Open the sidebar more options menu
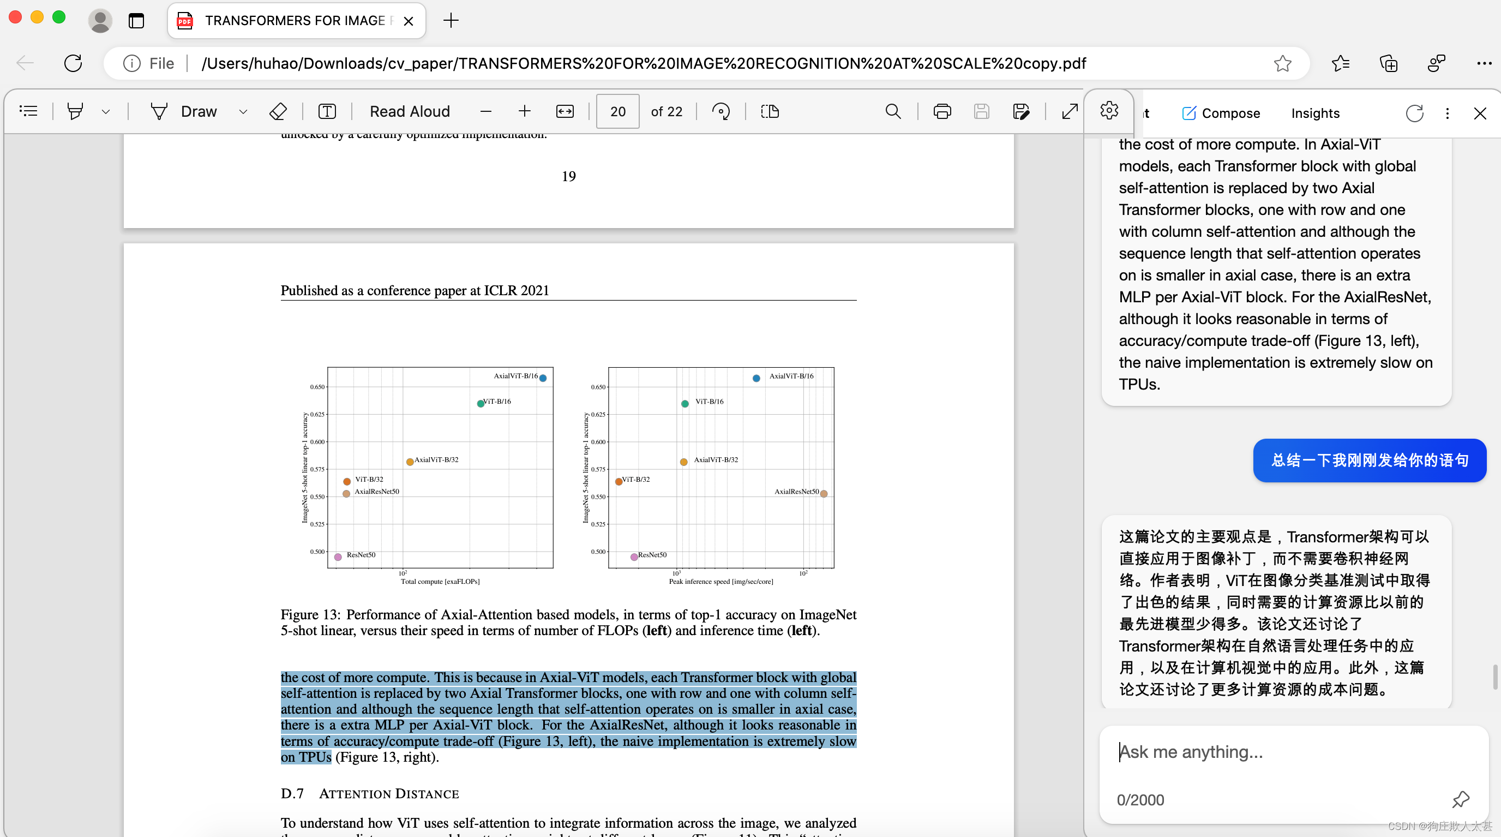1501x837 pixels. coord(1447,113)
